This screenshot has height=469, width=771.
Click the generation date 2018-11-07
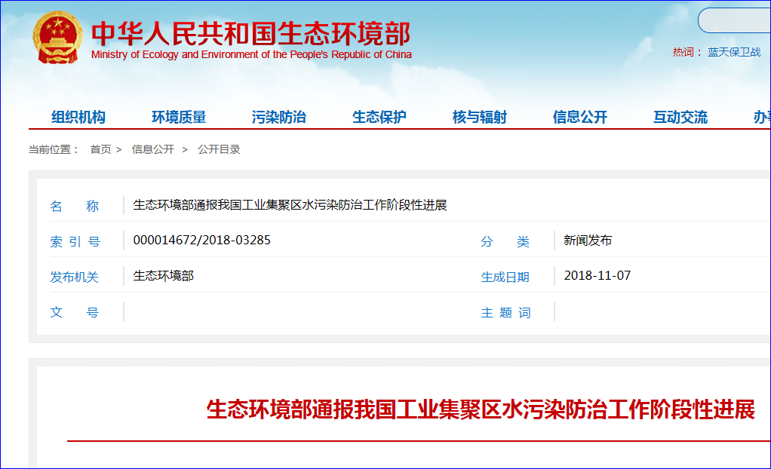[597, 276]
